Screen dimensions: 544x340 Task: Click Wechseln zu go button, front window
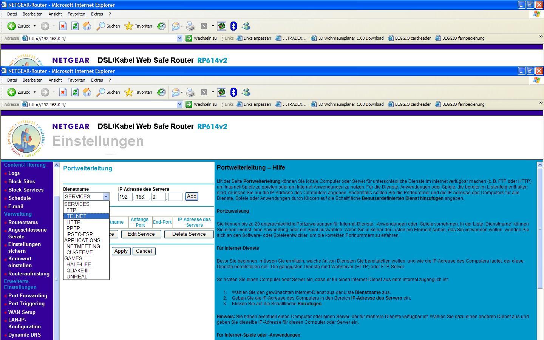[x=201, y=104]
